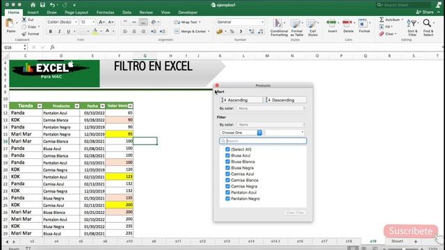The height and width of the screenshot is (250, 445).
Task: Decrease font size icon
Action: 111,22
